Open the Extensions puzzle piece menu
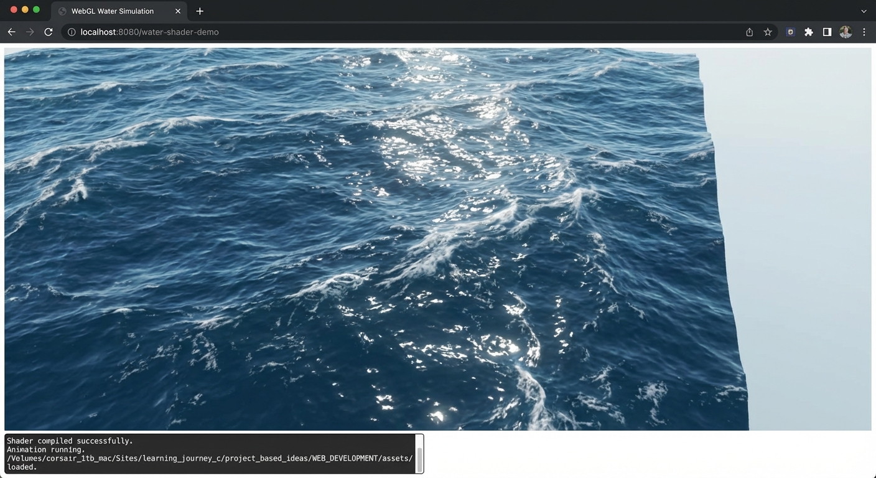The height and width of the screenshot is (478, 876). coord(808,32)
